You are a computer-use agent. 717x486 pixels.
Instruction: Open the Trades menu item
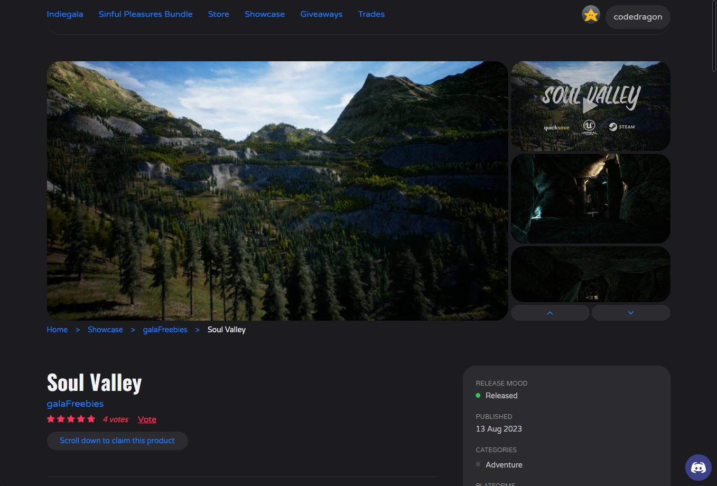pos(371,14)
